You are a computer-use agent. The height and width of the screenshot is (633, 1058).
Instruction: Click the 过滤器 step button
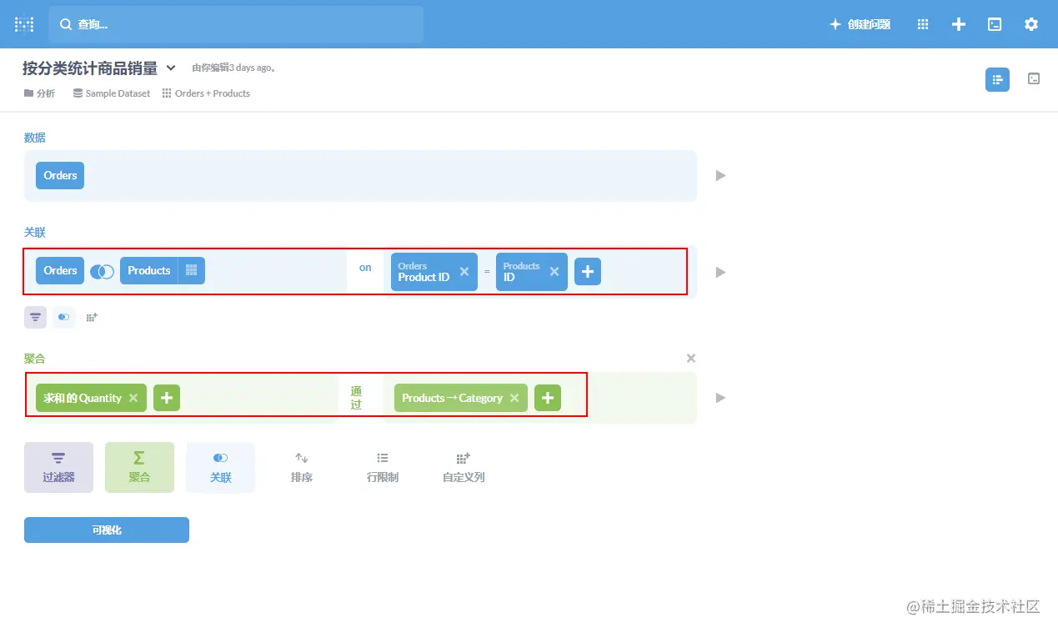point(58,467)
